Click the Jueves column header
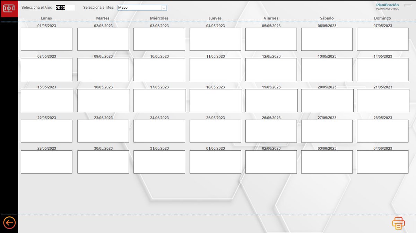Viewport: 416px width, 233px height. (215, 18)
